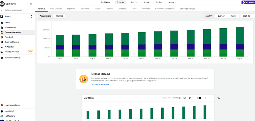Click the AI Assist button
Viewport: 255px width, 121px height.
[248, 2]
